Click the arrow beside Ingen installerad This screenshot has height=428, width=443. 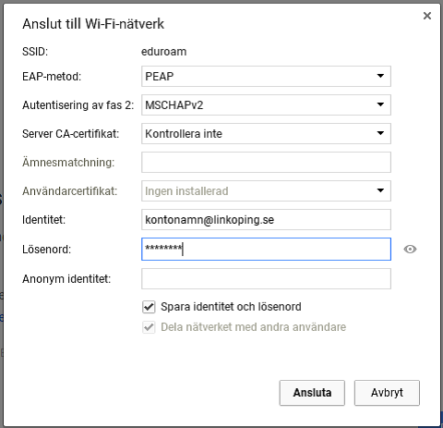(380, 190)
